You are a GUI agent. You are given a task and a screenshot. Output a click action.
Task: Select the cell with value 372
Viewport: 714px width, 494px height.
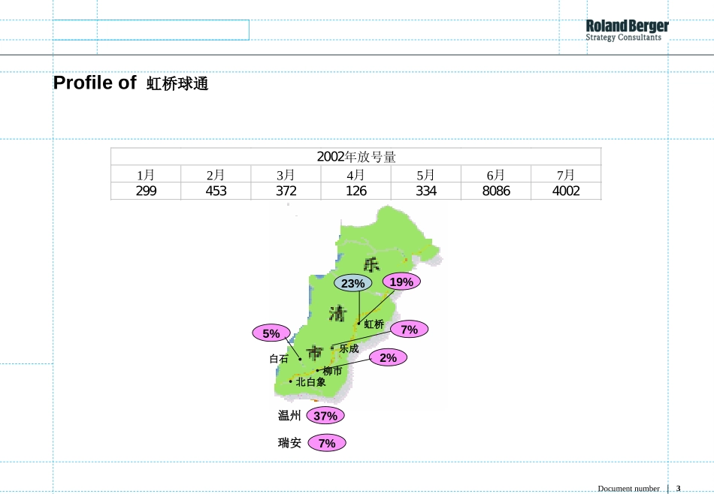point(286,191)
